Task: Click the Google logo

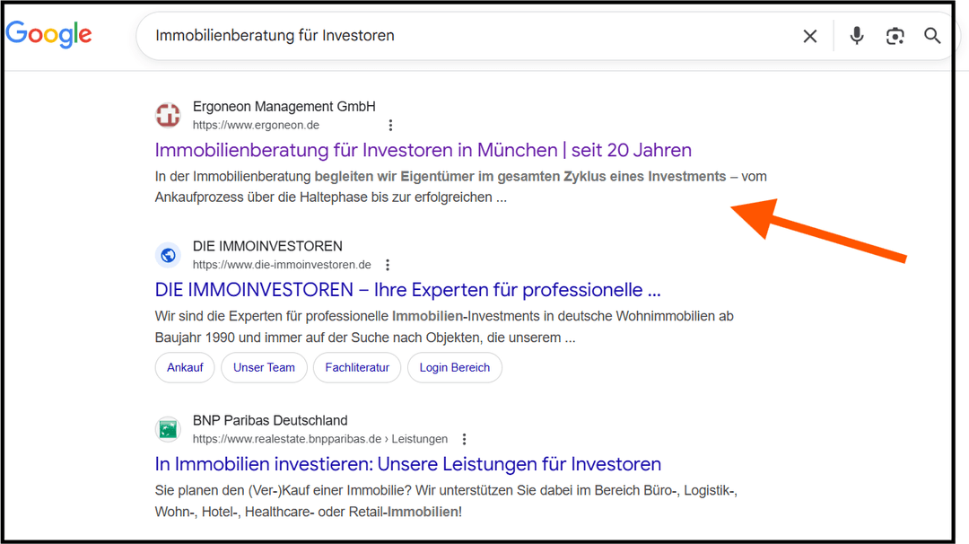Action: [x=48, y=34]
